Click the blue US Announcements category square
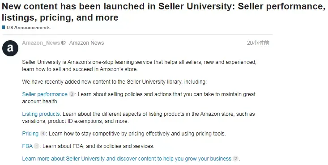 tap(3, 27)
